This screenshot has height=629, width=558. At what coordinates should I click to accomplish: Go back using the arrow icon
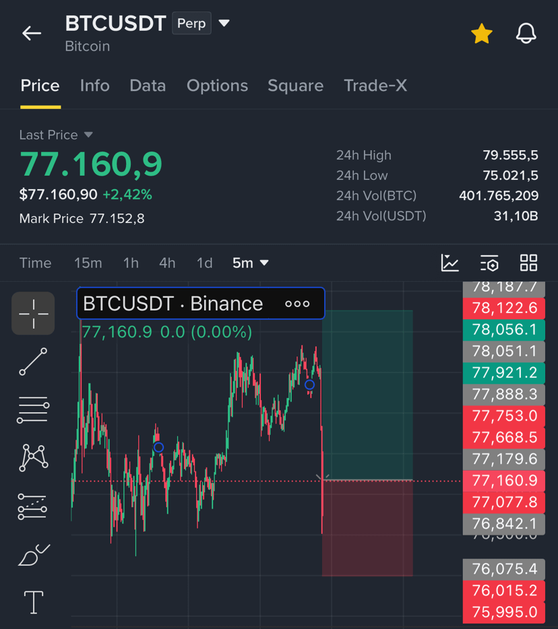(x=32, y=33)
